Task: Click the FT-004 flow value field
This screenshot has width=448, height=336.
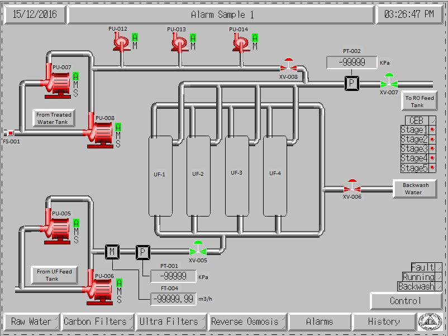Action: [x=173, y=299]
